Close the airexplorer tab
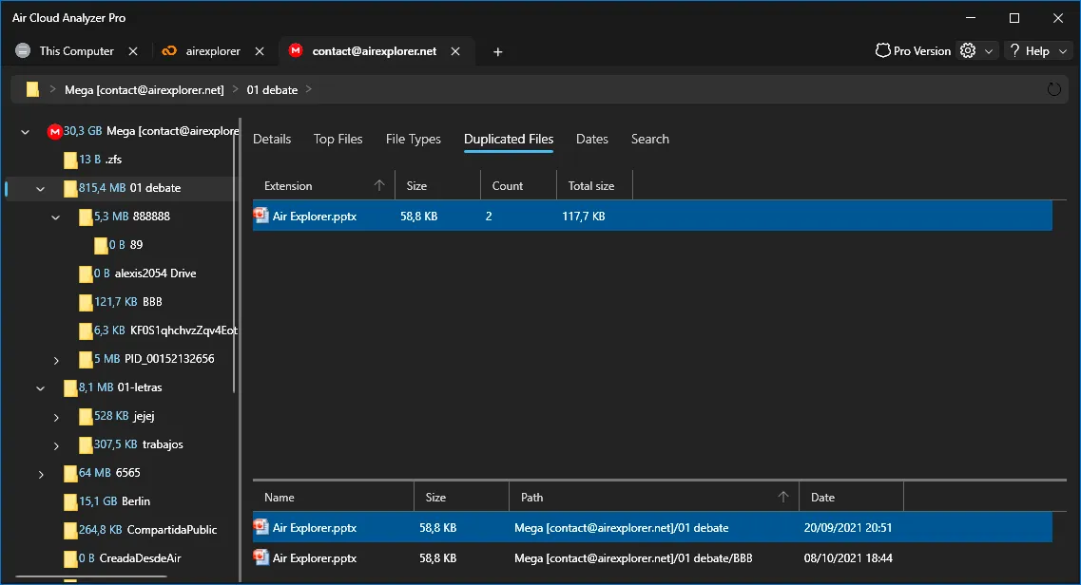The width and height of the screenshot is (1081, 585). coord(260,51)
